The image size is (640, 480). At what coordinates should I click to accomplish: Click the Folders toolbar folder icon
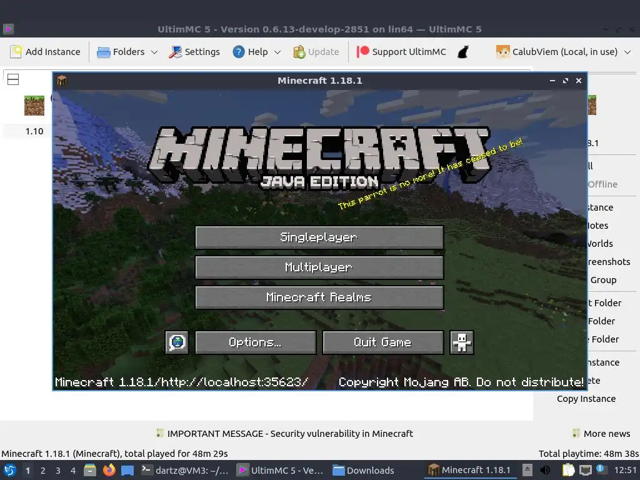(103, 52)
